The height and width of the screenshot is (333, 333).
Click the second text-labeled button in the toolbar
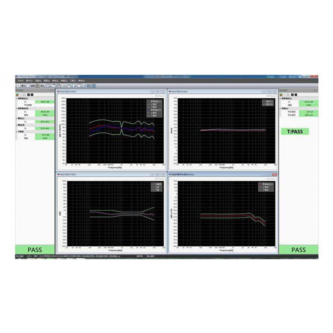(x=33, y=86)
